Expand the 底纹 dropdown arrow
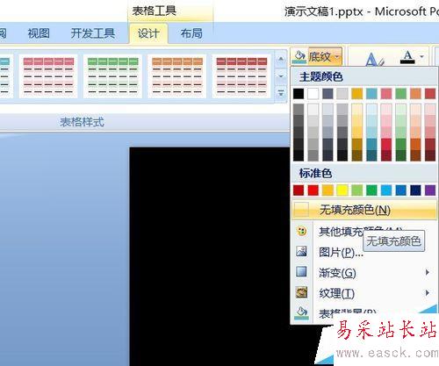Screen dimensions: 439x366 click(x=337, y=56)
